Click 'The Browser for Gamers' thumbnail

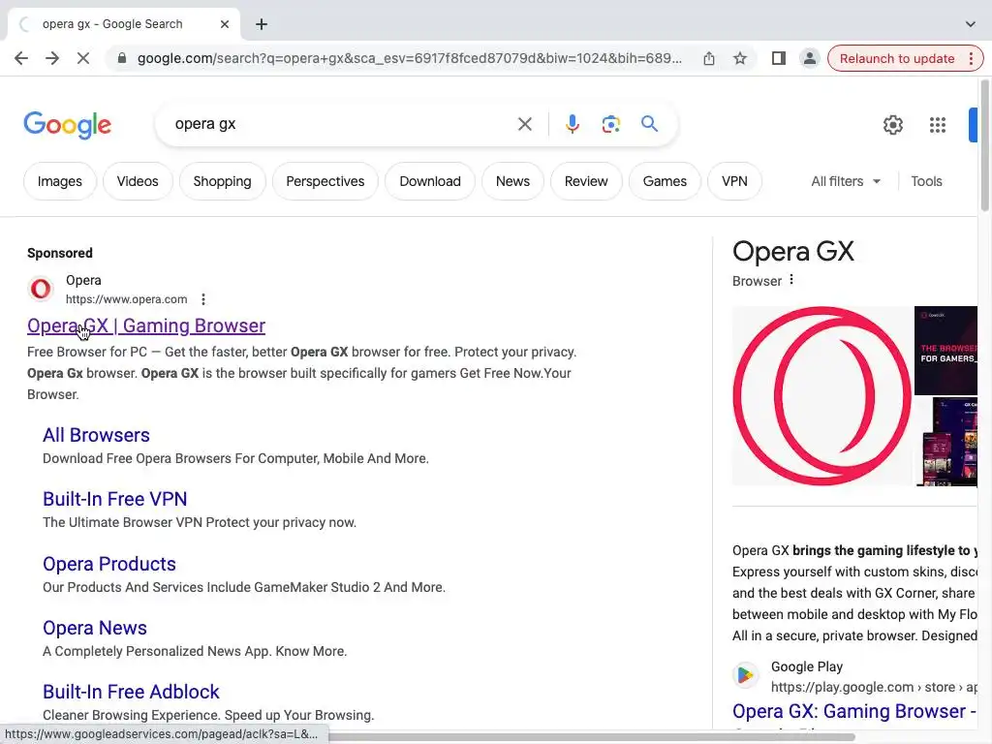(945, 350)
